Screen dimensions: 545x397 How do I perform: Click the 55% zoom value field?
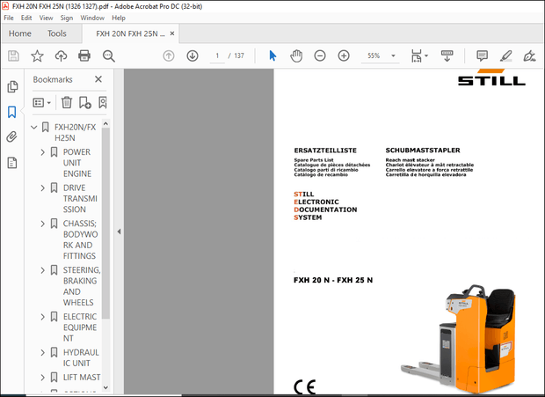[x=374, y=55]
